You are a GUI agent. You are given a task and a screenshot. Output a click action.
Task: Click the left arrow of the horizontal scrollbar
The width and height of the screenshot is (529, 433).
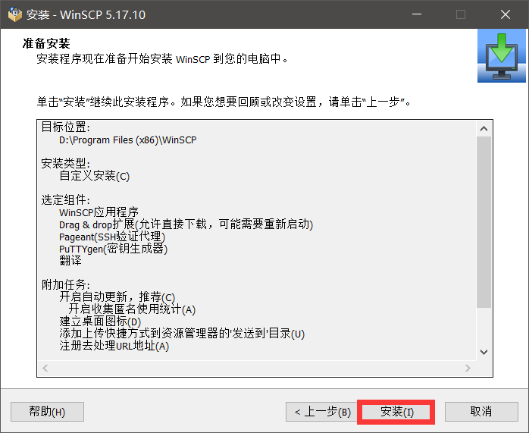[x=45, y=368]
